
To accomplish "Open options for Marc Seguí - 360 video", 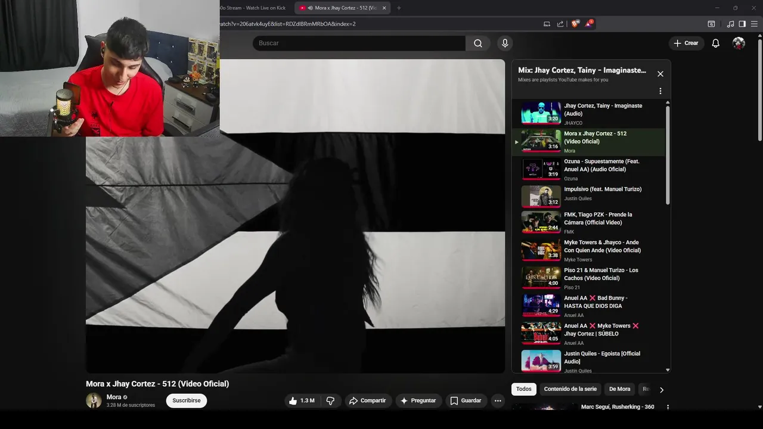I will coord(668,408).
